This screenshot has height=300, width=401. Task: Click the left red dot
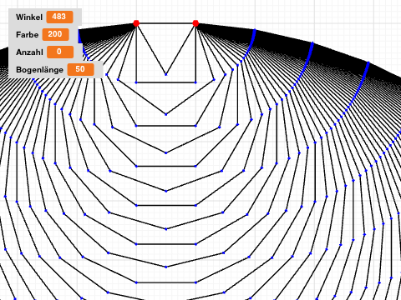click(x=136, y=23)
